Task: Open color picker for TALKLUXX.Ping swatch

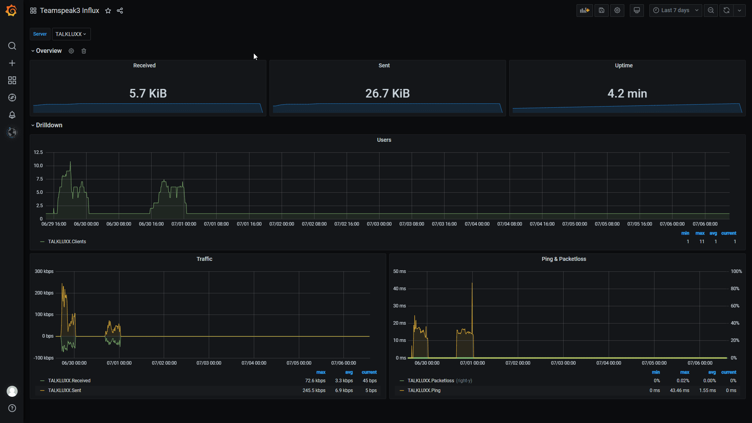Action: pos(402,390)
